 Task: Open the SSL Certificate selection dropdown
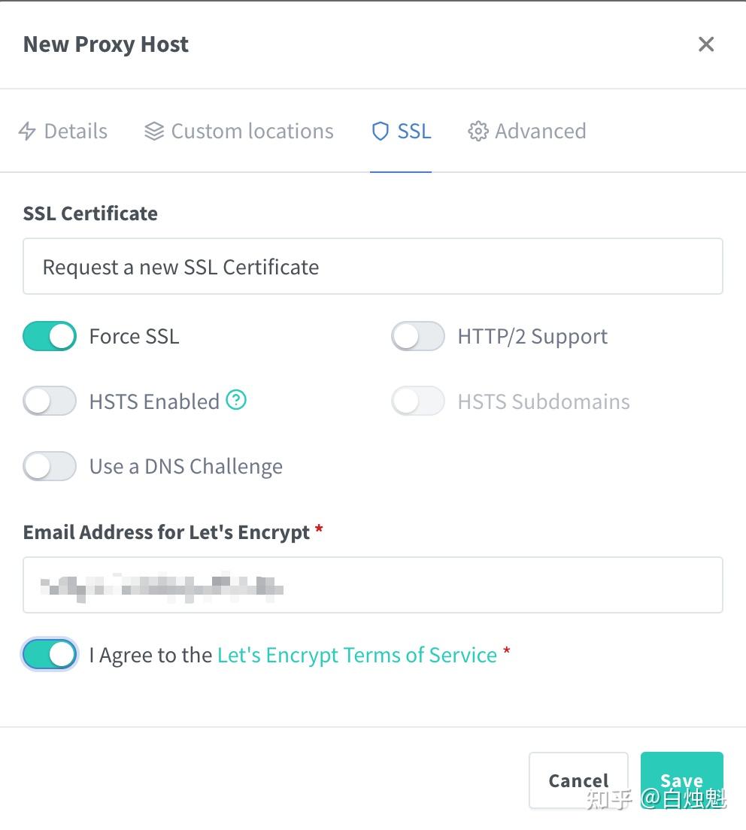pos(373,266)
